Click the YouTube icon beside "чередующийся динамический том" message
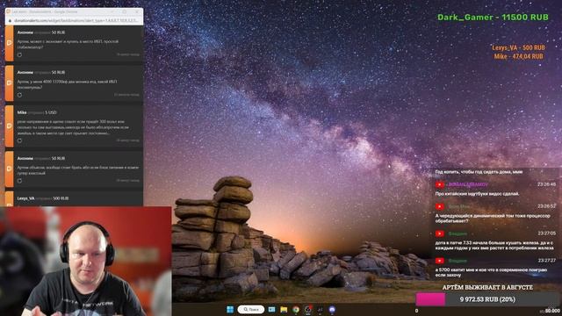Screen dimensions: 562x316 (x=440, y=207)
